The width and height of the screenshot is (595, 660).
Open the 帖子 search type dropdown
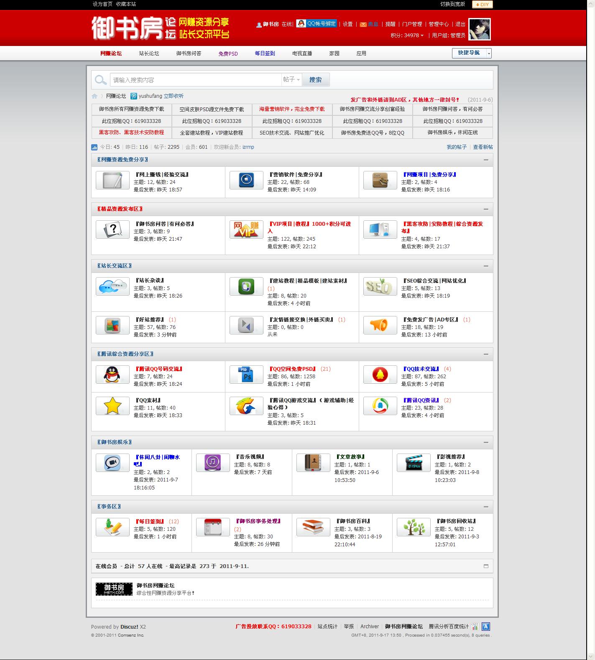pos(291,80)
